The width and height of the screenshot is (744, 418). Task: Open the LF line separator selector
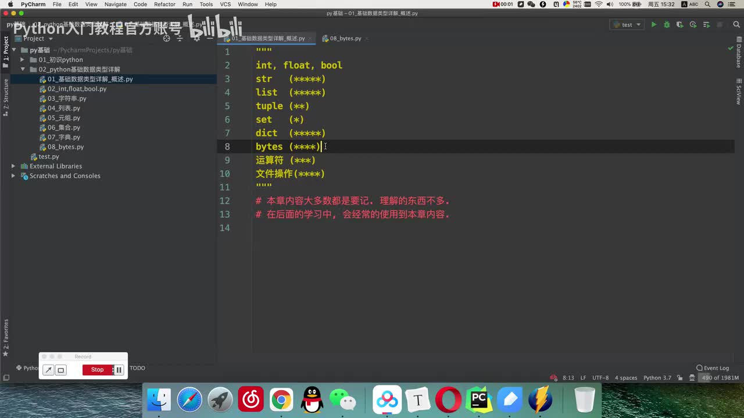583,378
